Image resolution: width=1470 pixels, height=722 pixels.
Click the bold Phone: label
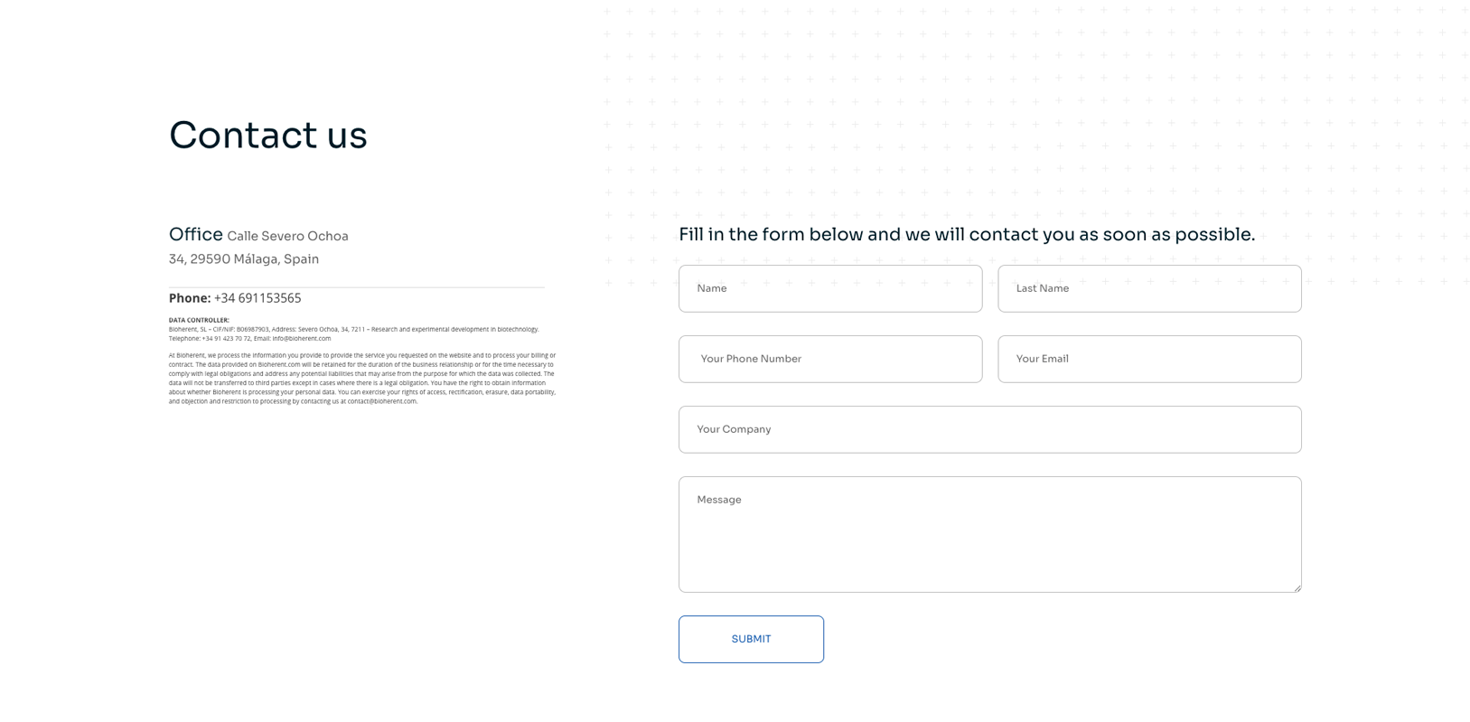coord(190,298)
